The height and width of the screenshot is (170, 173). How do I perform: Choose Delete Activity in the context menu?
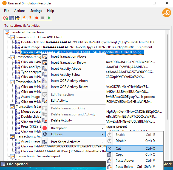tap(61, 120)
